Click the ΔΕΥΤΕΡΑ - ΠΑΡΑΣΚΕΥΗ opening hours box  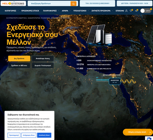pyautogui.click(x=135, y=3)
